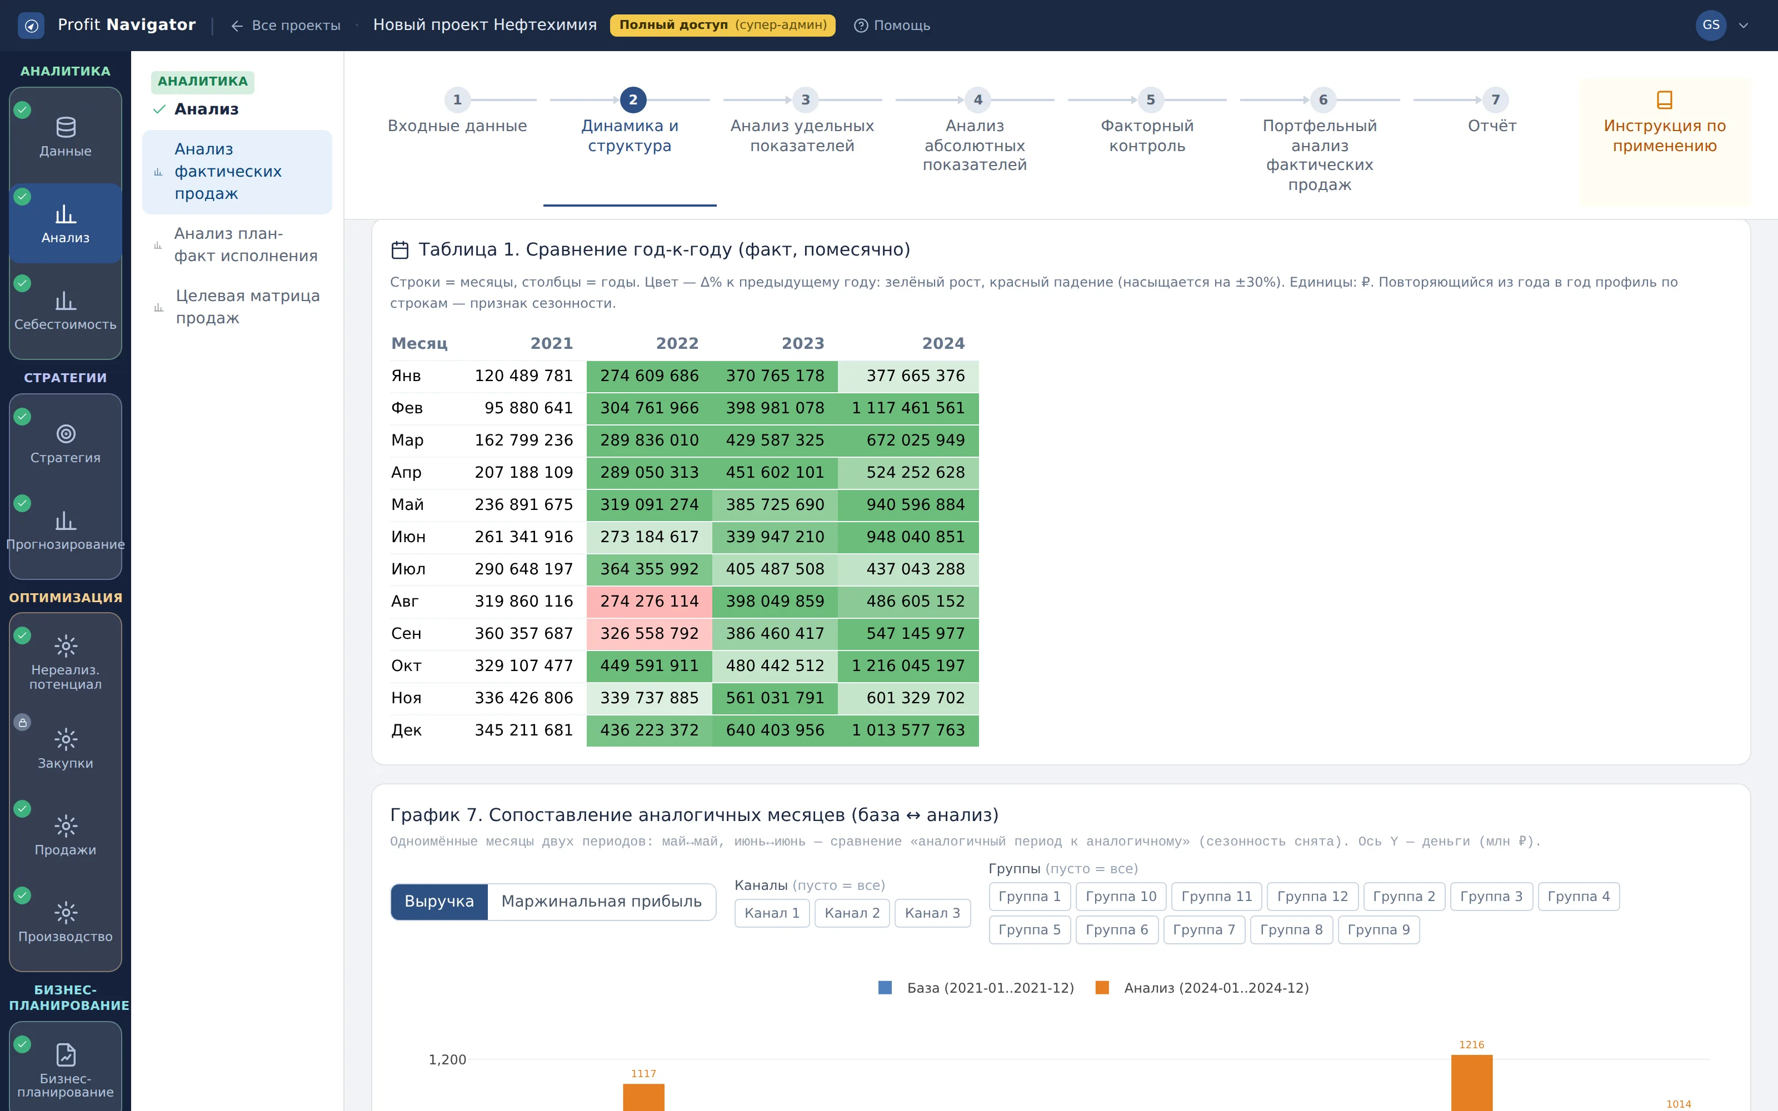Click the Помощь help icon
The height and width of the screenshot is (1111, 1778).
[x=860, y=26]
